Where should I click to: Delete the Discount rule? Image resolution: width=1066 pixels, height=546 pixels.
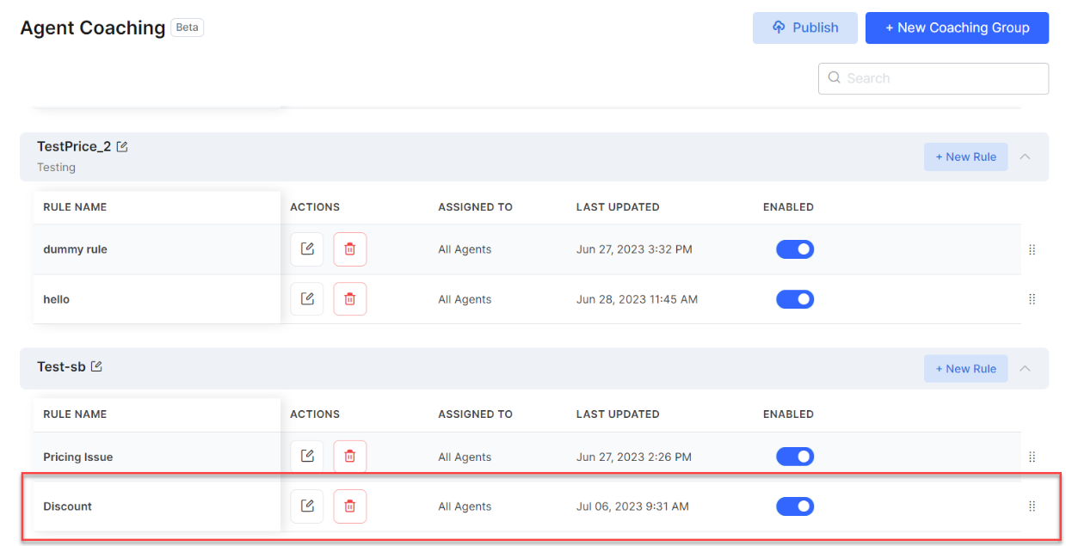349,506
